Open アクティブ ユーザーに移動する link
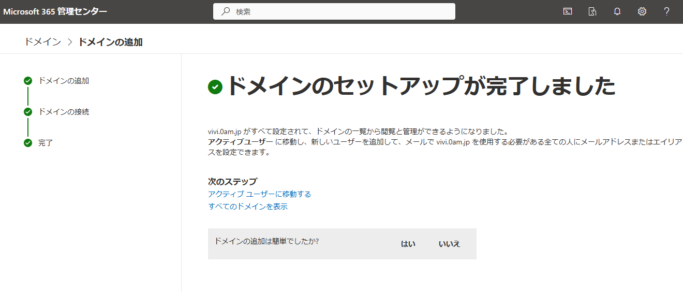Viewport: 683px width, 292px height. (x=259, y=194)
